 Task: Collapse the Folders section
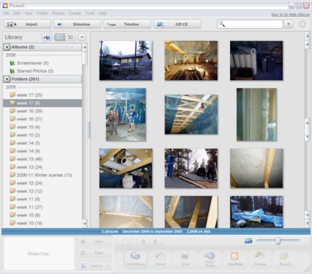7,79
